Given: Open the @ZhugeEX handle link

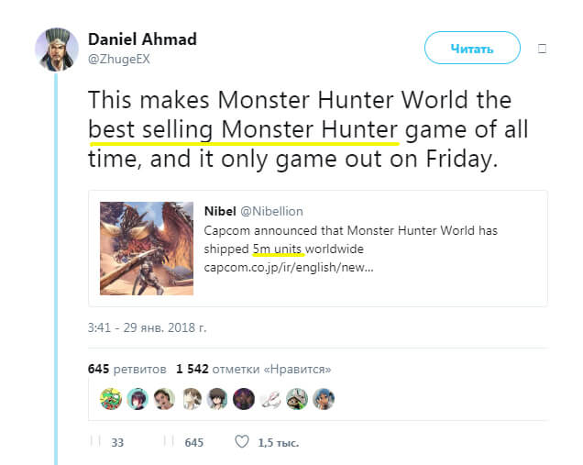Looking at the screenshot, I should [x=119, y=59].
